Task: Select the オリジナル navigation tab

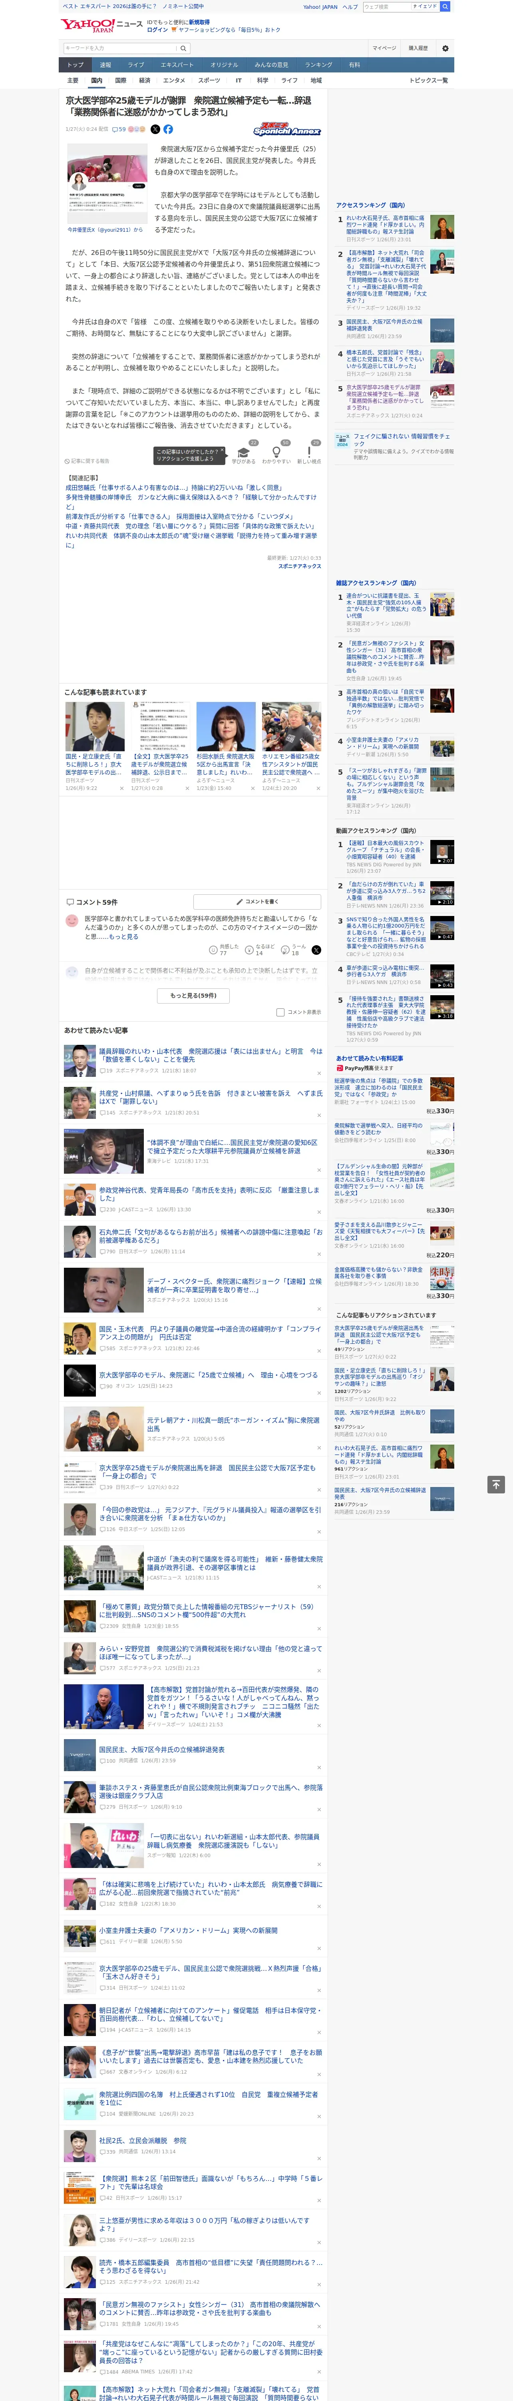Action: [225, 65]
